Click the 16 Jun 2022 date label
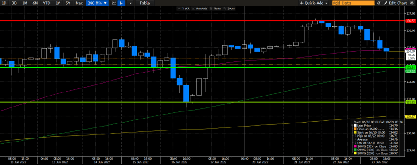This screenshot has width=417, height=165. [x=180, y=162]
